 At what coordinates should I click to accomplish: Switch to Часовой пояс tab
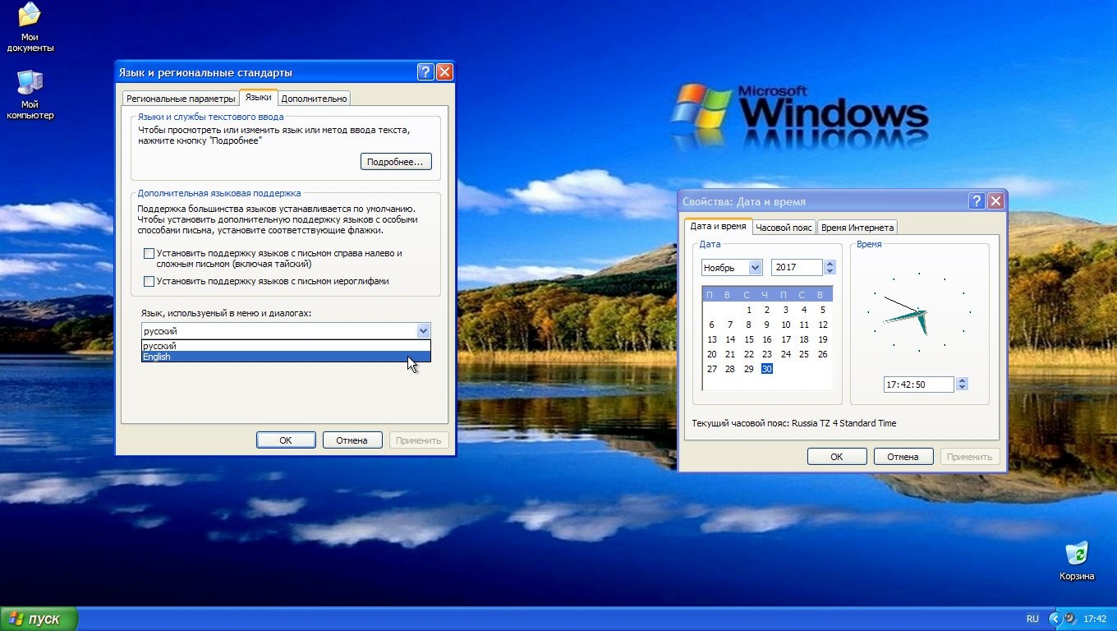pyautogui.click(x=784, y=228)
